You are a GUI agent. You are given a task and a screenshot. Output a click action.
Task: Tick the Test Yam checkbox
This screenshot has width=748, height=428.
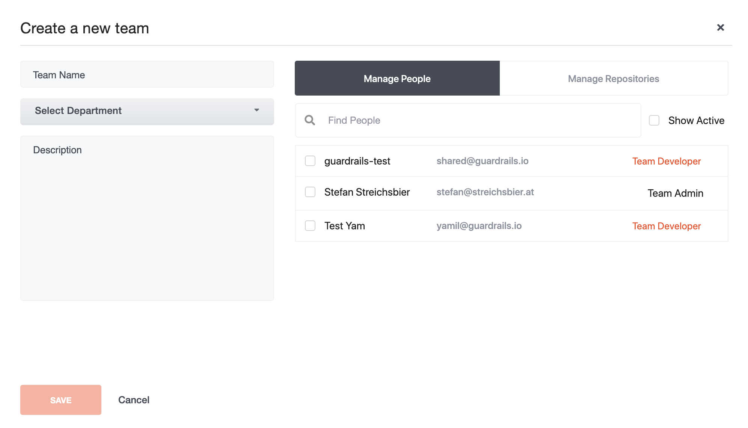pyautogui.click(x=310, y=226)
